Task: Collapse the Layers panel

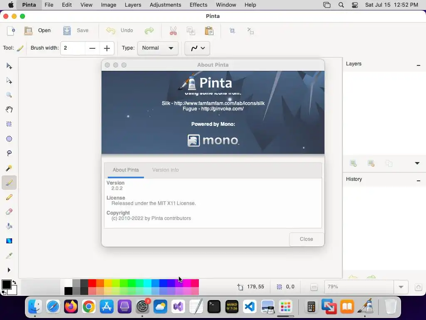Action: click(419, 65)
